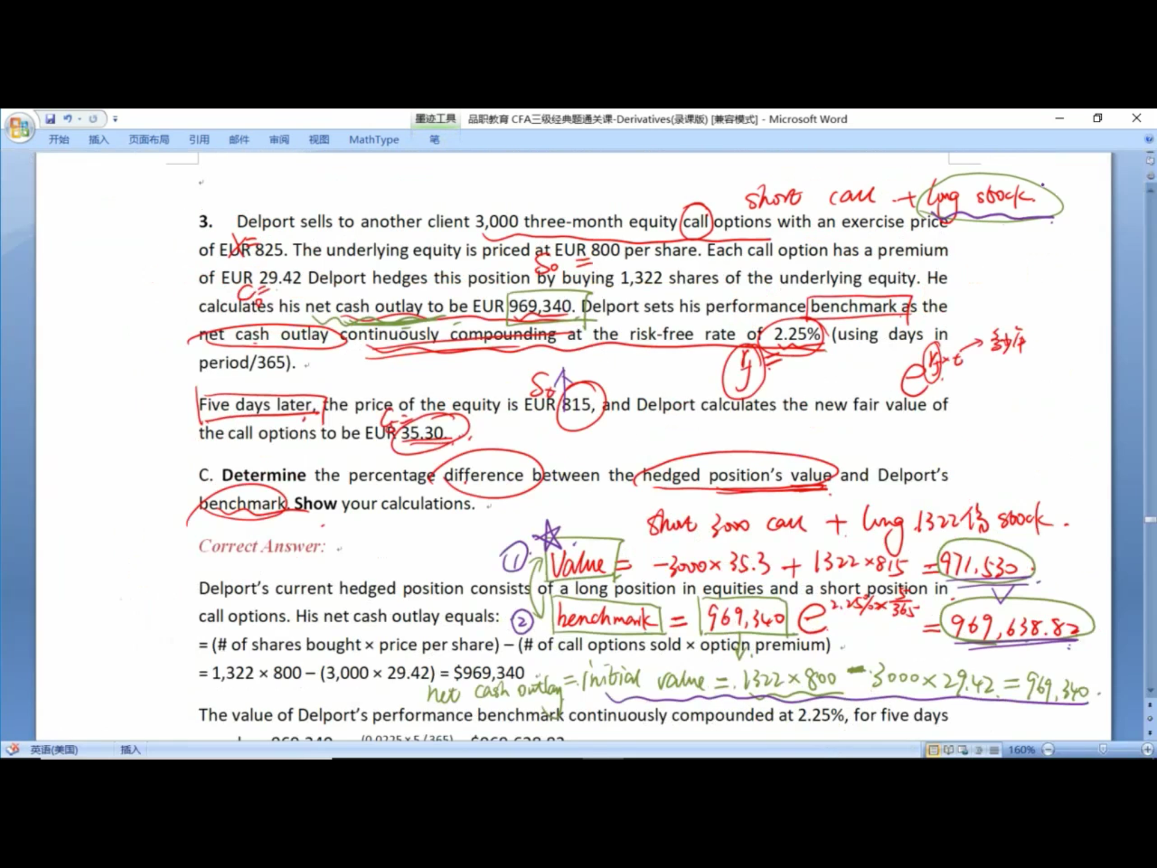Image resolution: width=1157 pixels, height=868 pixels.
Task: Click the 'Correct Answer:' heading text
Action: point(262,546)
